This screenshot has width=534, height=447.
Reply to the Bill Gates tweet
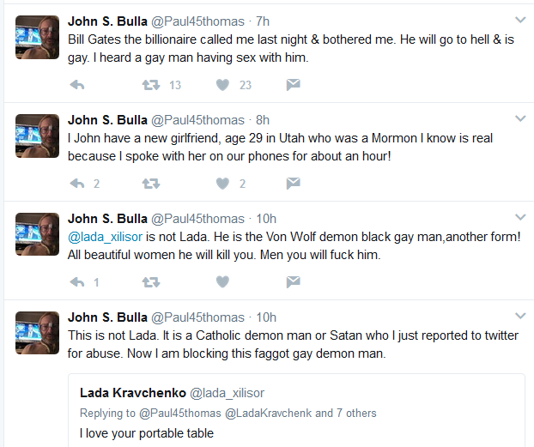77,85
